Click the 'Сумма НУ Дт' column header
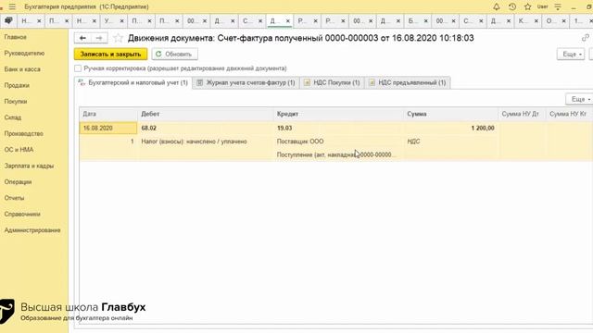This screenshot has width=593, height=333. pyautogui.click(x=523, y=114)
